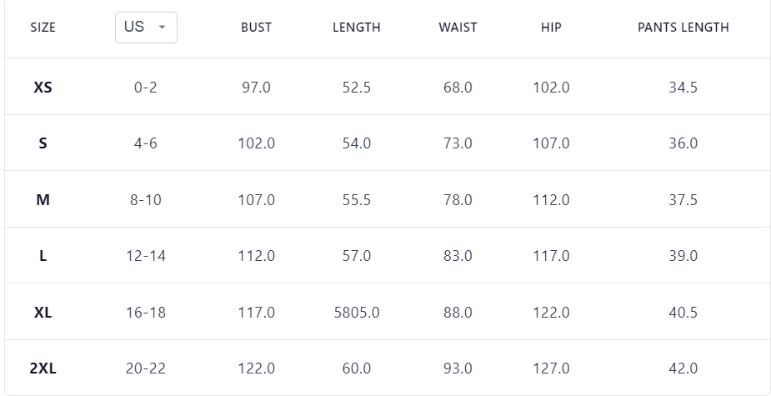The width and height of the screenshot is (771, 396).
Task: Click the 42.0 pants length value
Action: pos(683,368)
